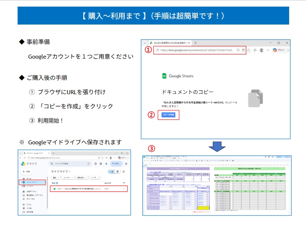Close the ねんきん定期便 browser tab
The image size is (306, 233).
(x=189, y=43)
